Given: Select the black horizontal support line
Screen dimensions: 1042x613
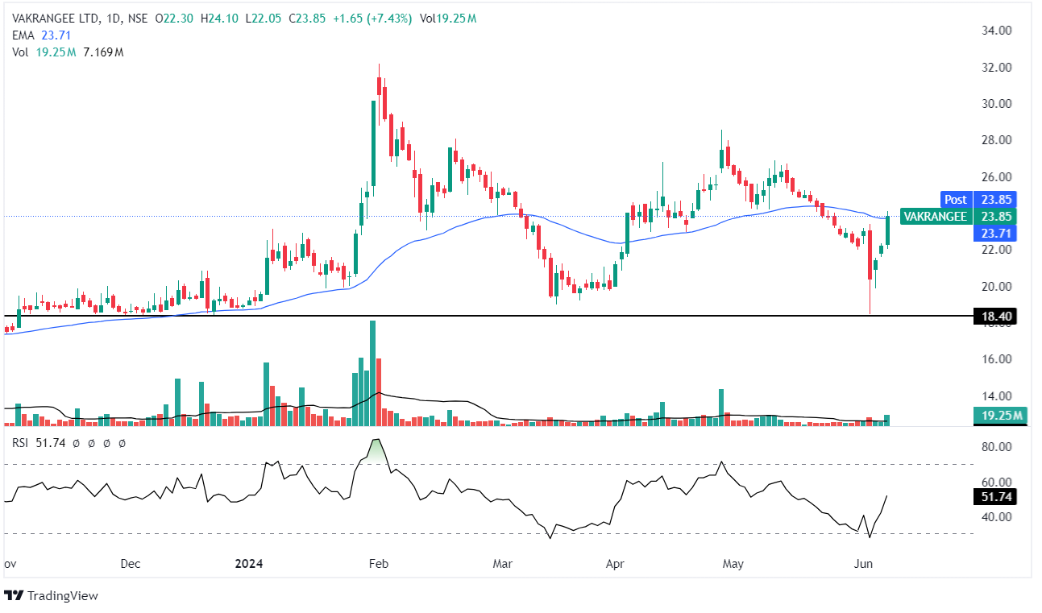Looking at the screenshot, I should coord(484,316).
